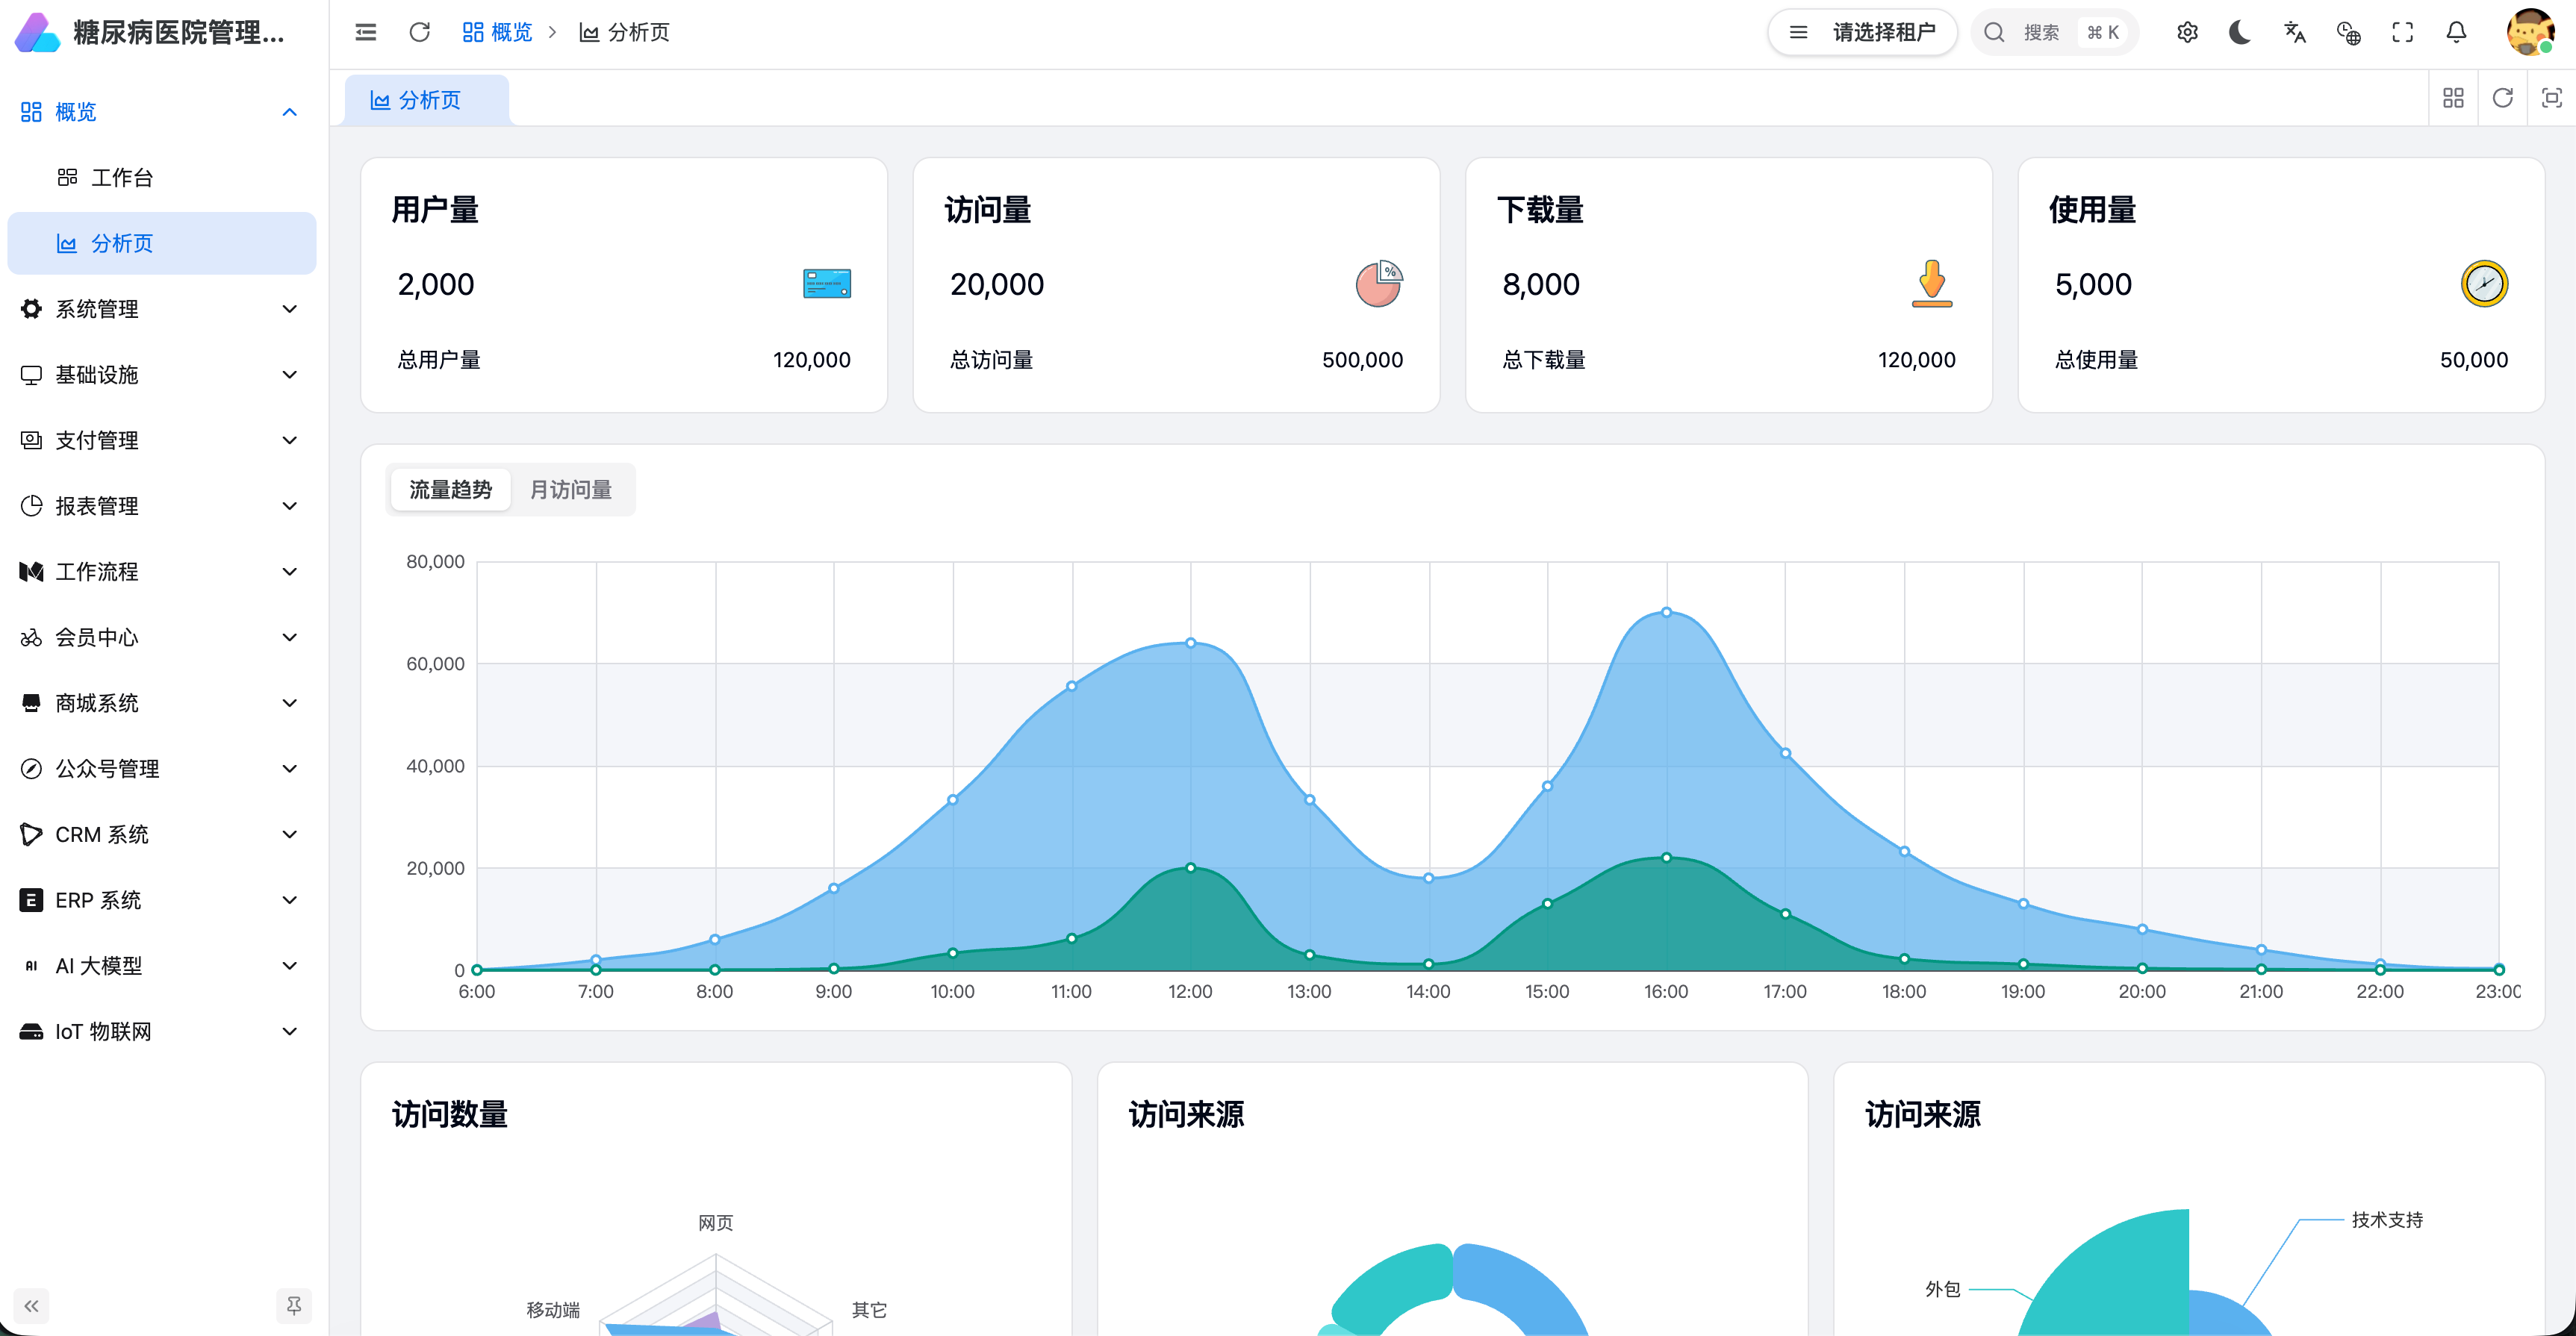2576x1336 pixels.
Task: Expand the 系统管理 menu chevron
Action: click(x=290, y=309)
